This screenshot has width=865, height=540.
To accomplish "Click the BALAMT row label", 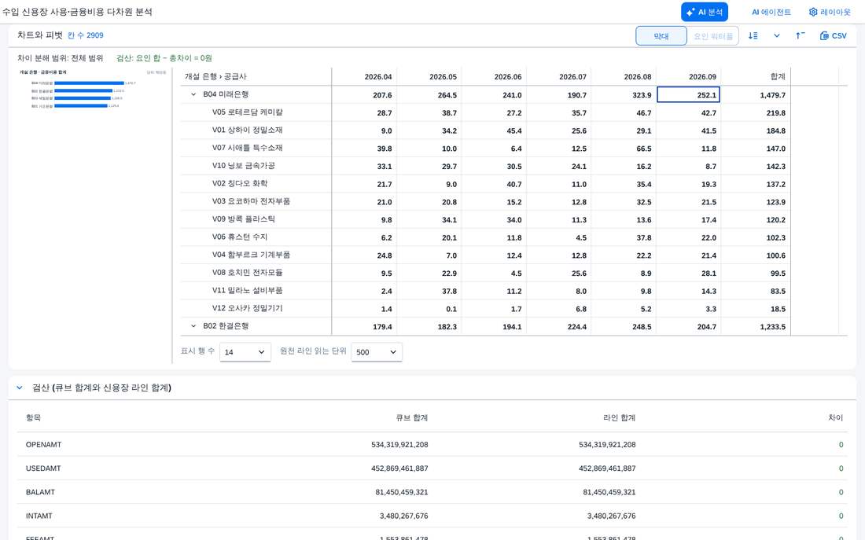I will (40, 492).
